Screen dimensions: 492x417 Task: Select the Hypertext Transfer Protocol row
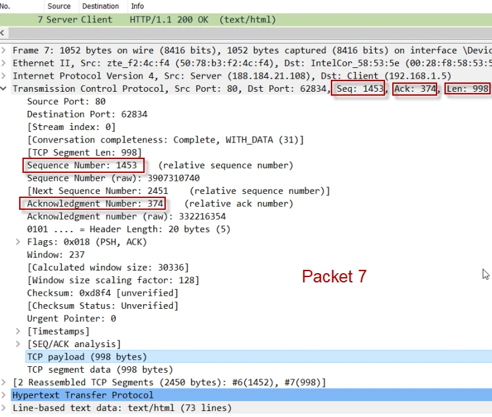83,395
